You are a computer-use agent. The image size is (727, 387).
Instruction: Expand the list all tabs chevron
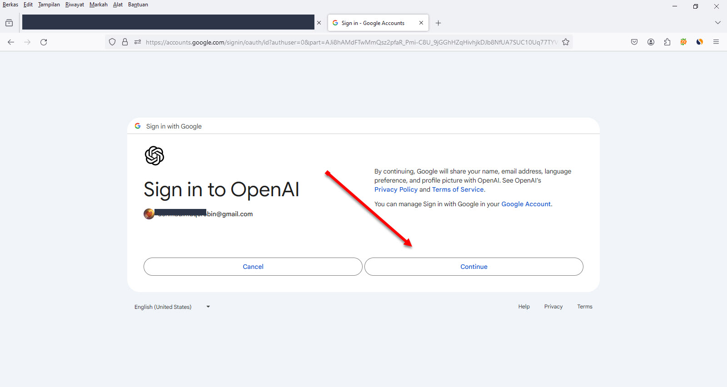pos(717,23)
